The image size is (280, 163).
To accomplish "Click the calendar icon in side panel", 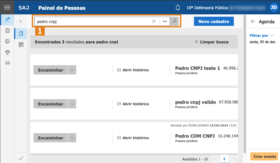I will (21, 45).
